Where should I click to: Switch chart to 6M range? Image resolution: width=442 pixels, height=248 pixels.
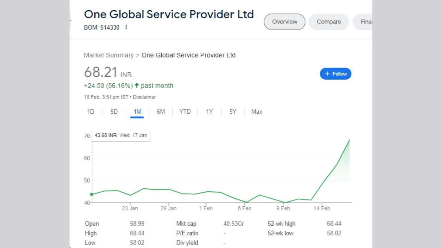(x=161, y=112)
